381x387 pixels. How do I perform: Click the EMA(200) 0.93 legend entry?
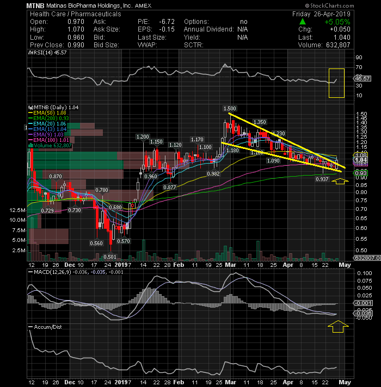coord(51,118)
